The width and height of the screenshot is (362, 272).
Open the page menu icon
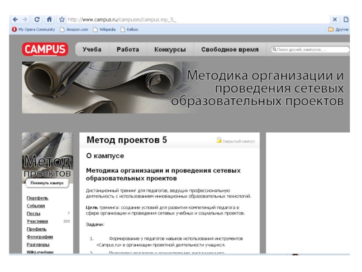[x=346, y=19]
